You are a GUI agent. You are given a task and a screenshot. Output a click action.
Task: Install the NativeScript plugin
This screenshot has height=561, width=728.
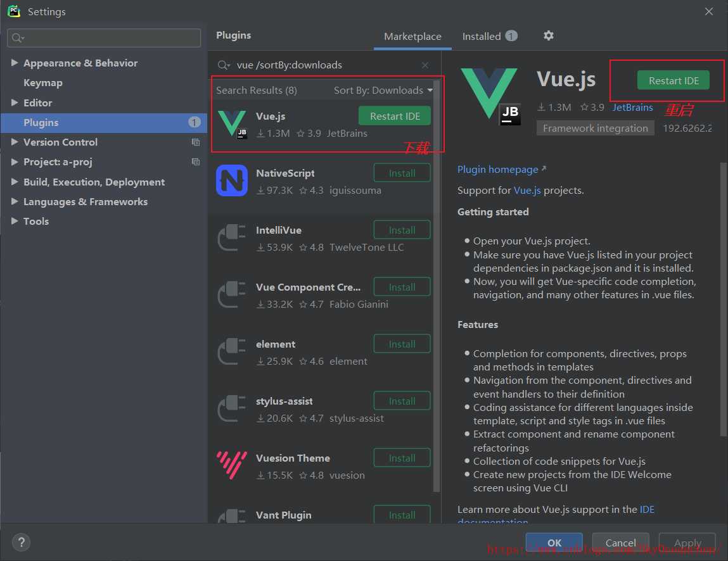click(x=402, y=173)
